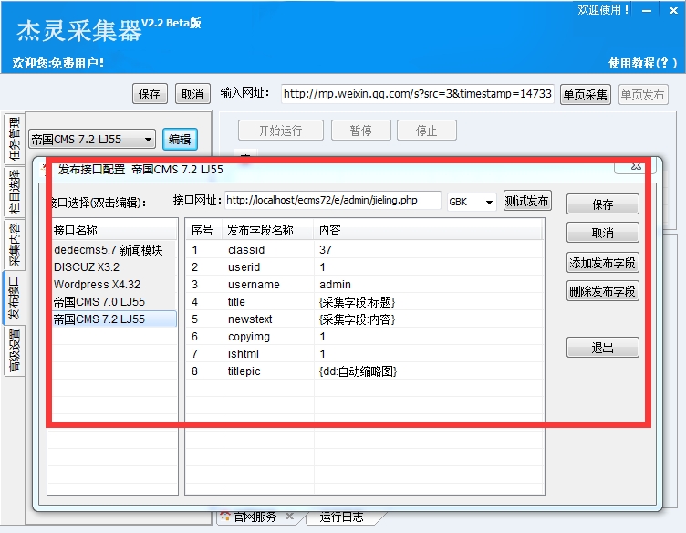Screen dimensions: 686x533
Task: Switch to the 栏目选择 side tab
Action: 15,192
